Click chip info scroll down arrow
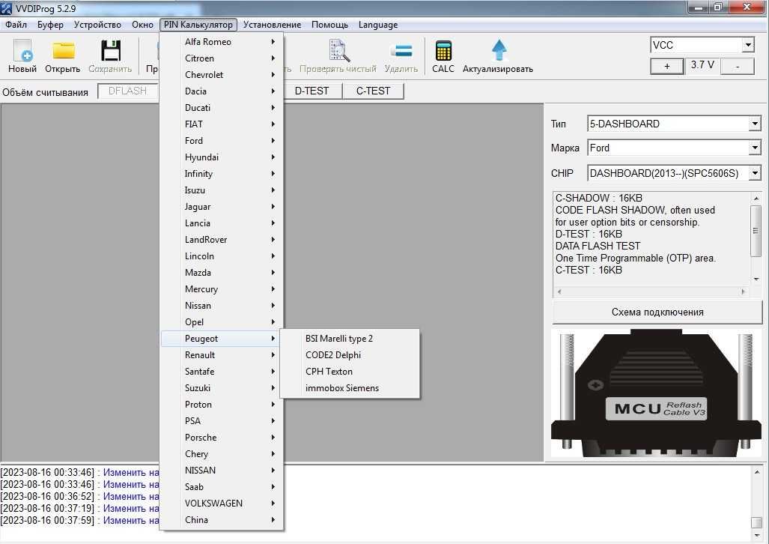This screenshot has width=769, height=544. pos(756,279)
